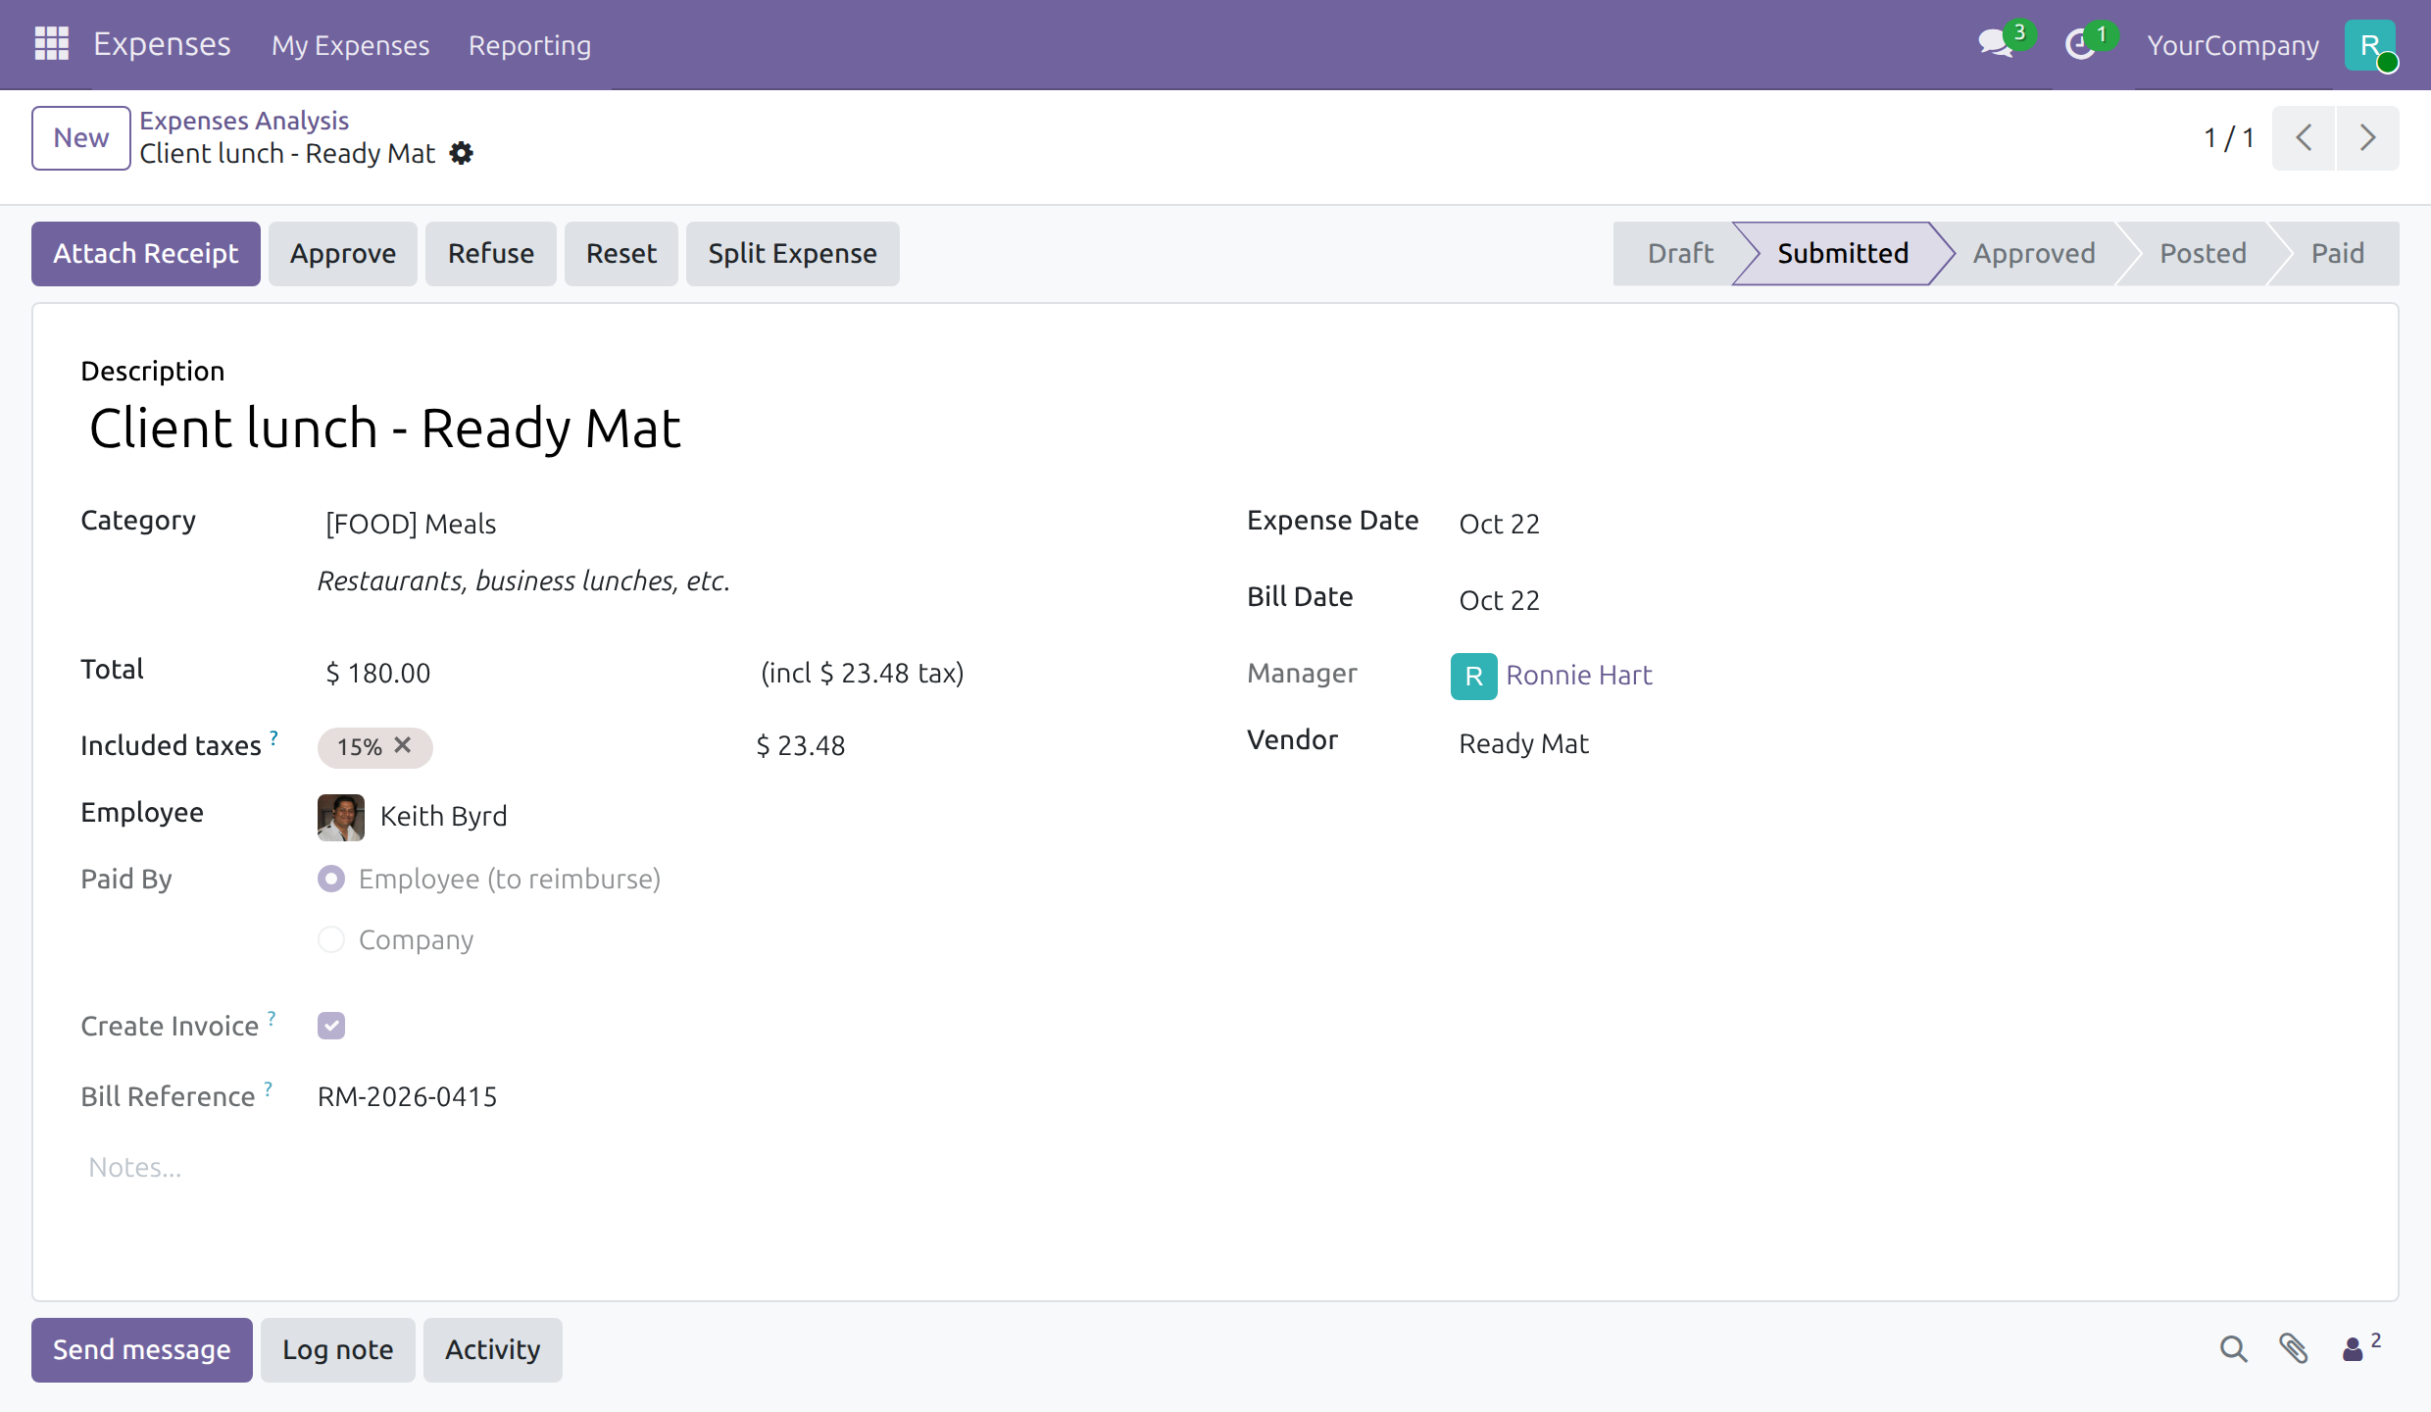
Task: Open the My Expenses menu
Action: [x=350, y=45]
